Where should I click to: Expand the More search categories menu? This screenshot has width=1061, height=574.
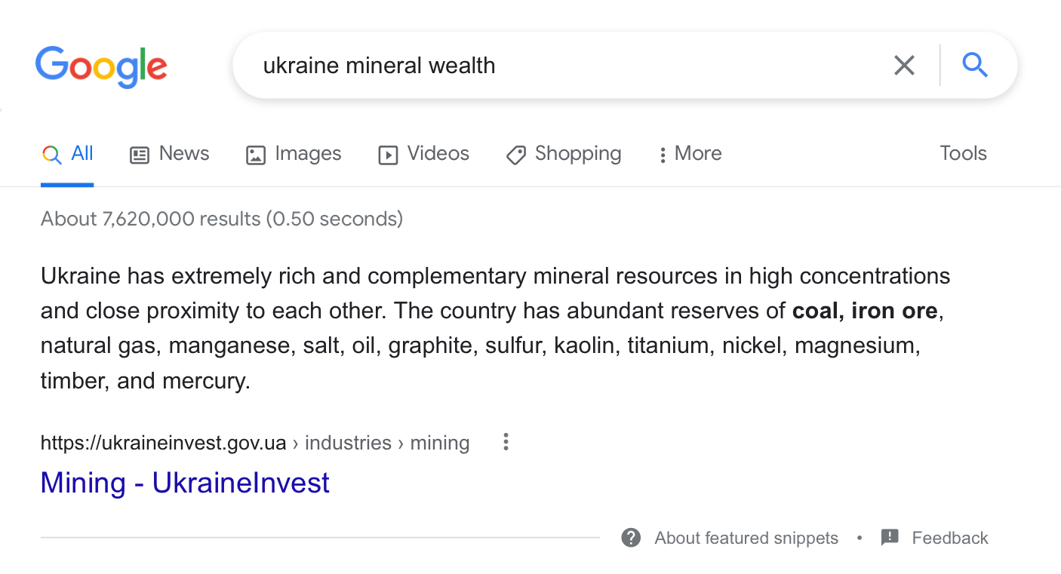point(689,154)
